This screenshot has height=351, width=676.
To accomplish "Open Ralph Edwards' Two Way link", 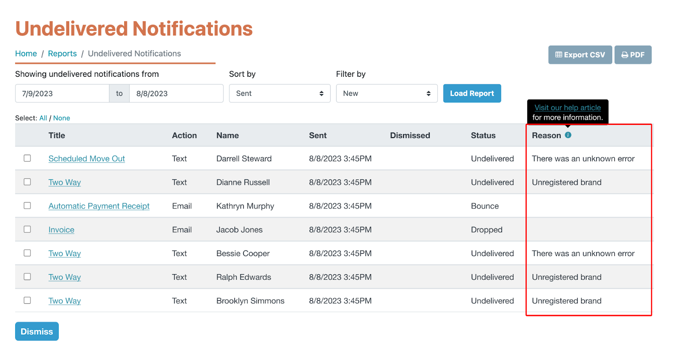I will coord(65,277).
